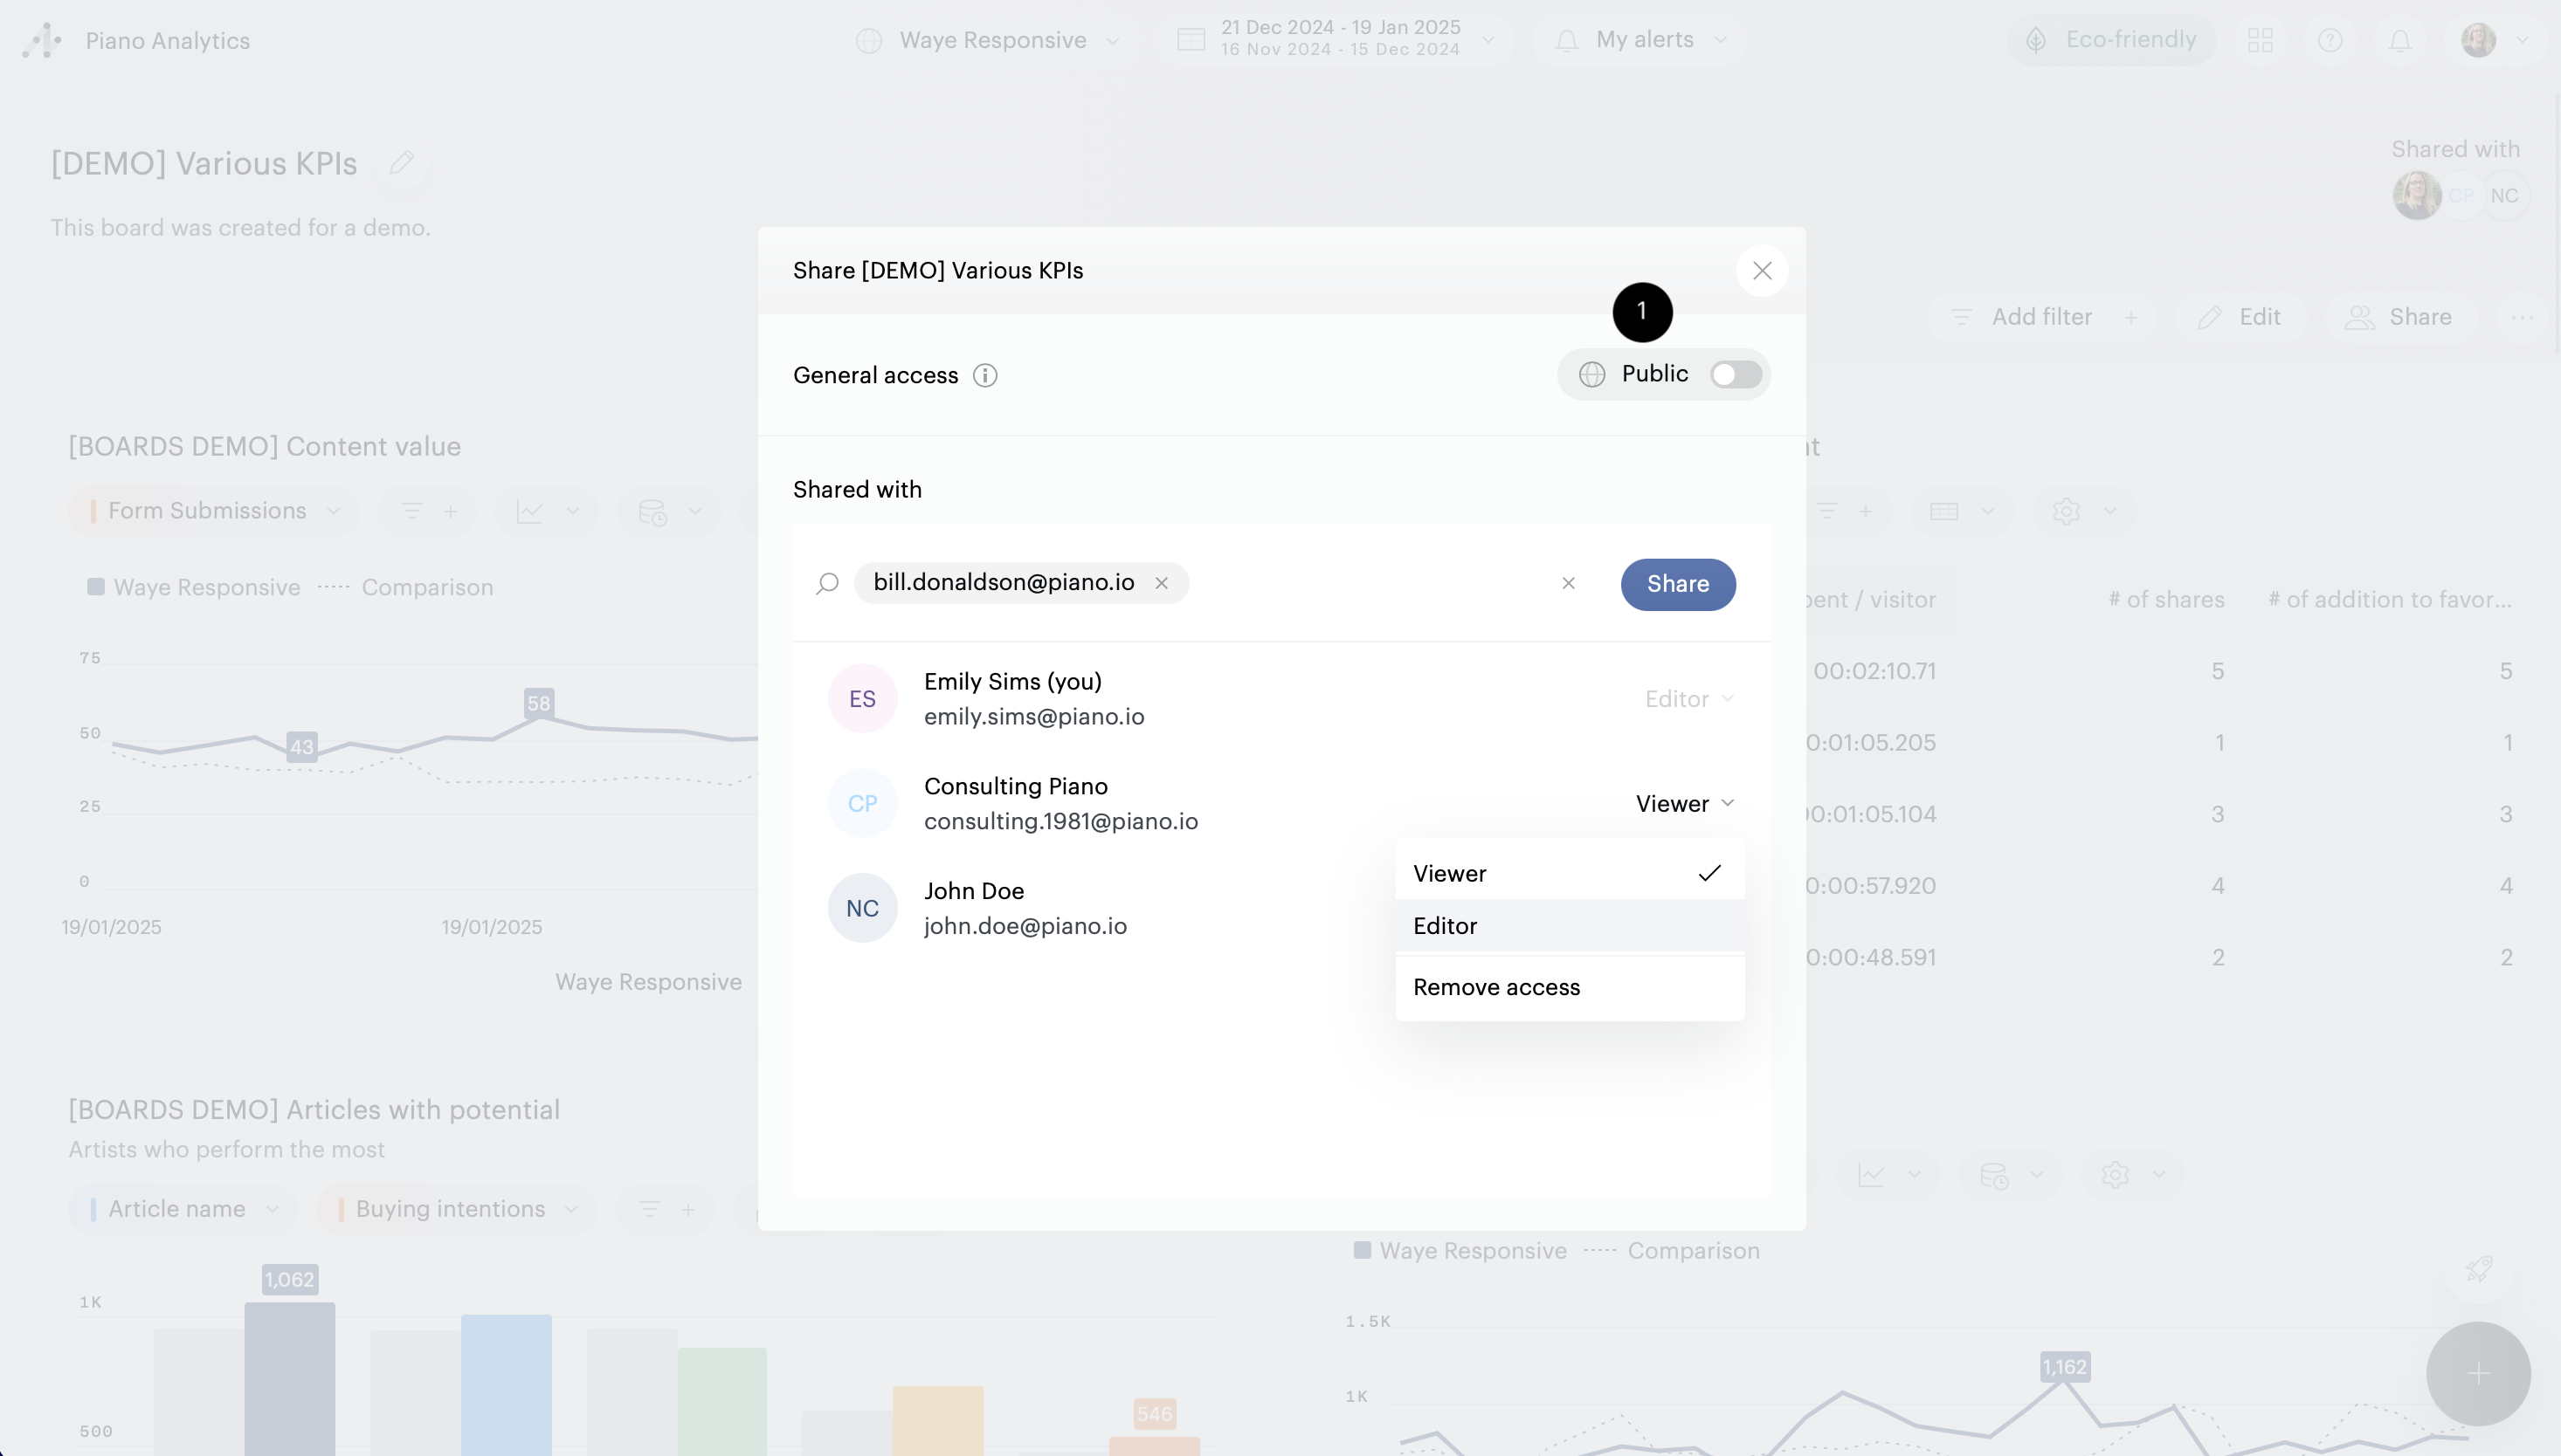
Task: Expand the Viewer role dropdown for Consulting Piano
Action: click(1685, 803)
